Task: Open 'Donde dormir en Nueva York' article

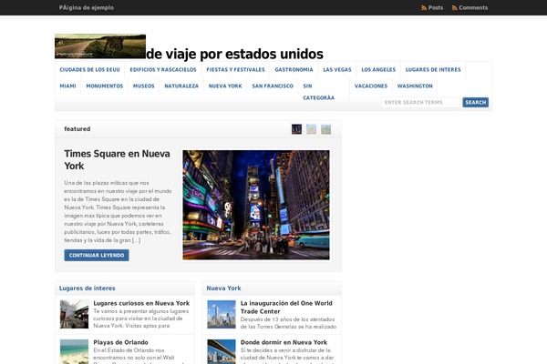Action: tap(284, 342)
